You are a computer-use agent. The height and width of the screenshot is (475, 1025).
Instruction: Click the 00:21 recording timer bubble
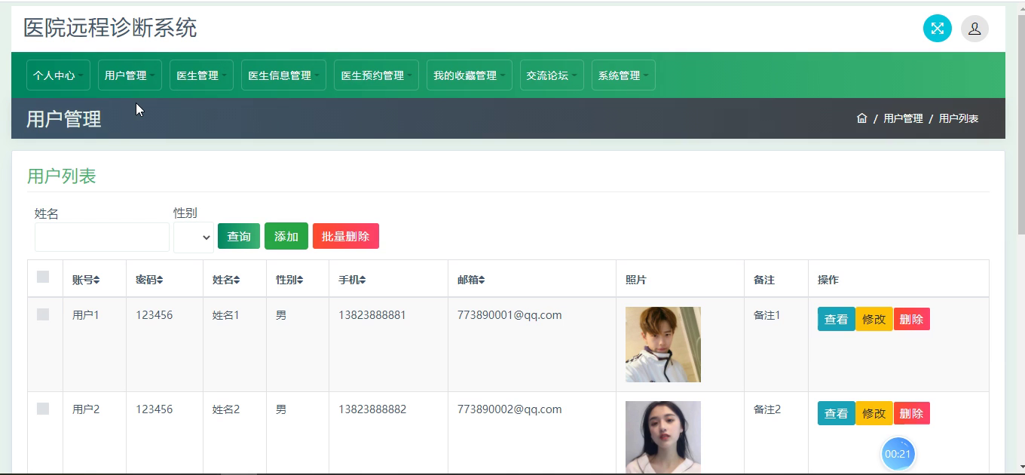(x=898, y=454)
